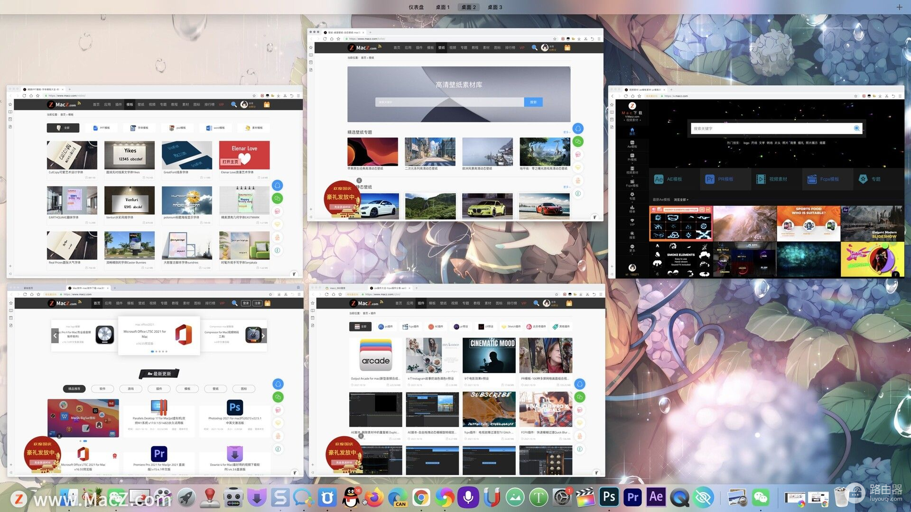Open Photoshop from the Dock
This screenshot has width=911, height=512.
coord(609,497)
